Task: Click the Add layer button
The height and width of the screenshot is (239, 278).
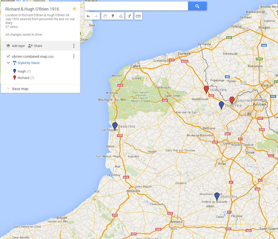Action: [16, 46]
